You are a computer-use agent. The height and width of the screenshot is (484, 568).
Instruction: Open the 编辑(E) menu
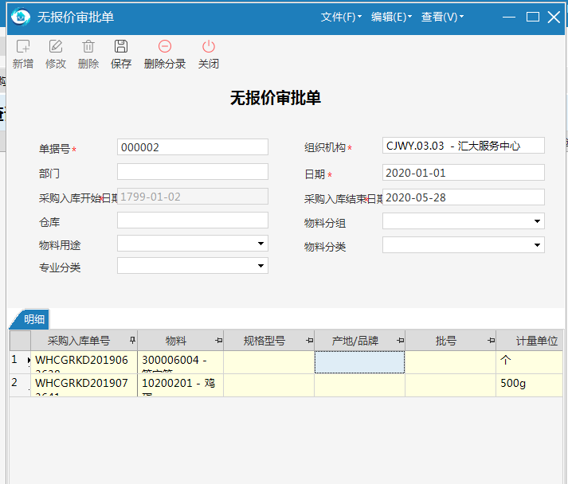tap(391, 17)
